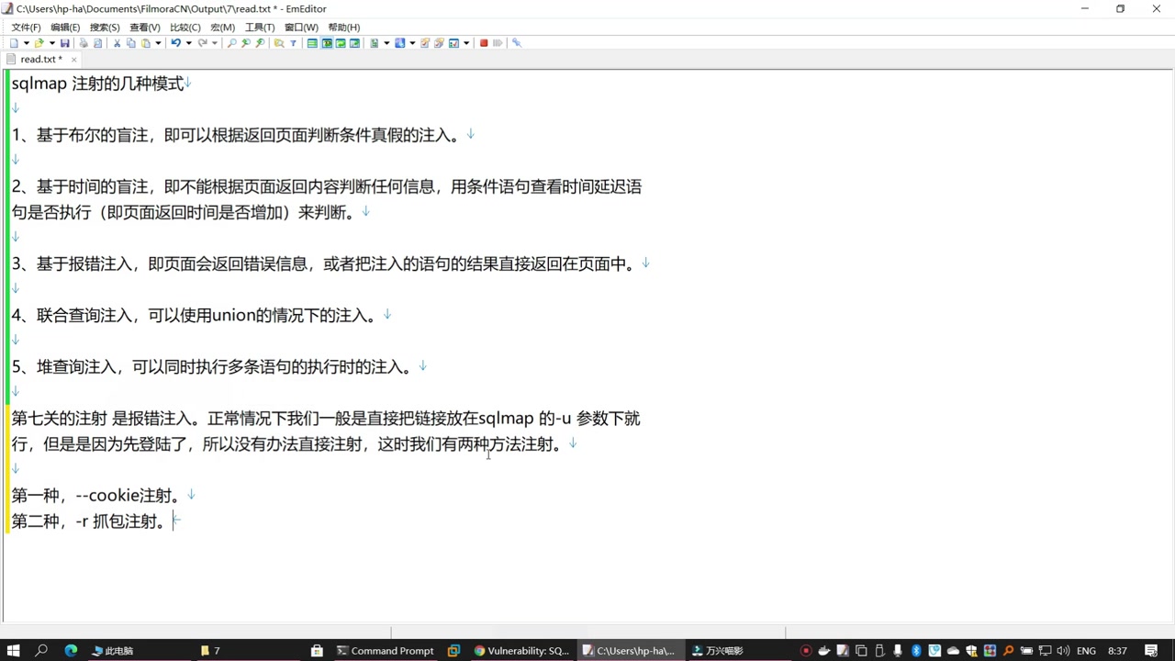Click the Select Configuration icon

375,43
